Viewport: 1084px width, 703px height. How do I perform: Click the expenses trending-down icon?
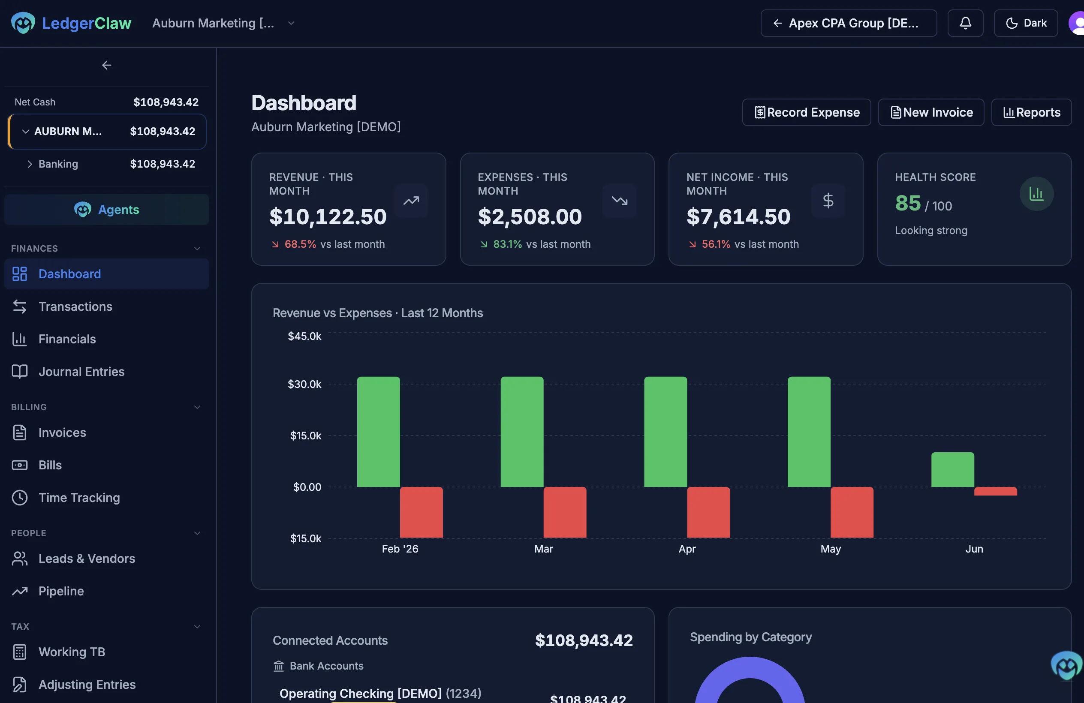[x=620, y=200]
